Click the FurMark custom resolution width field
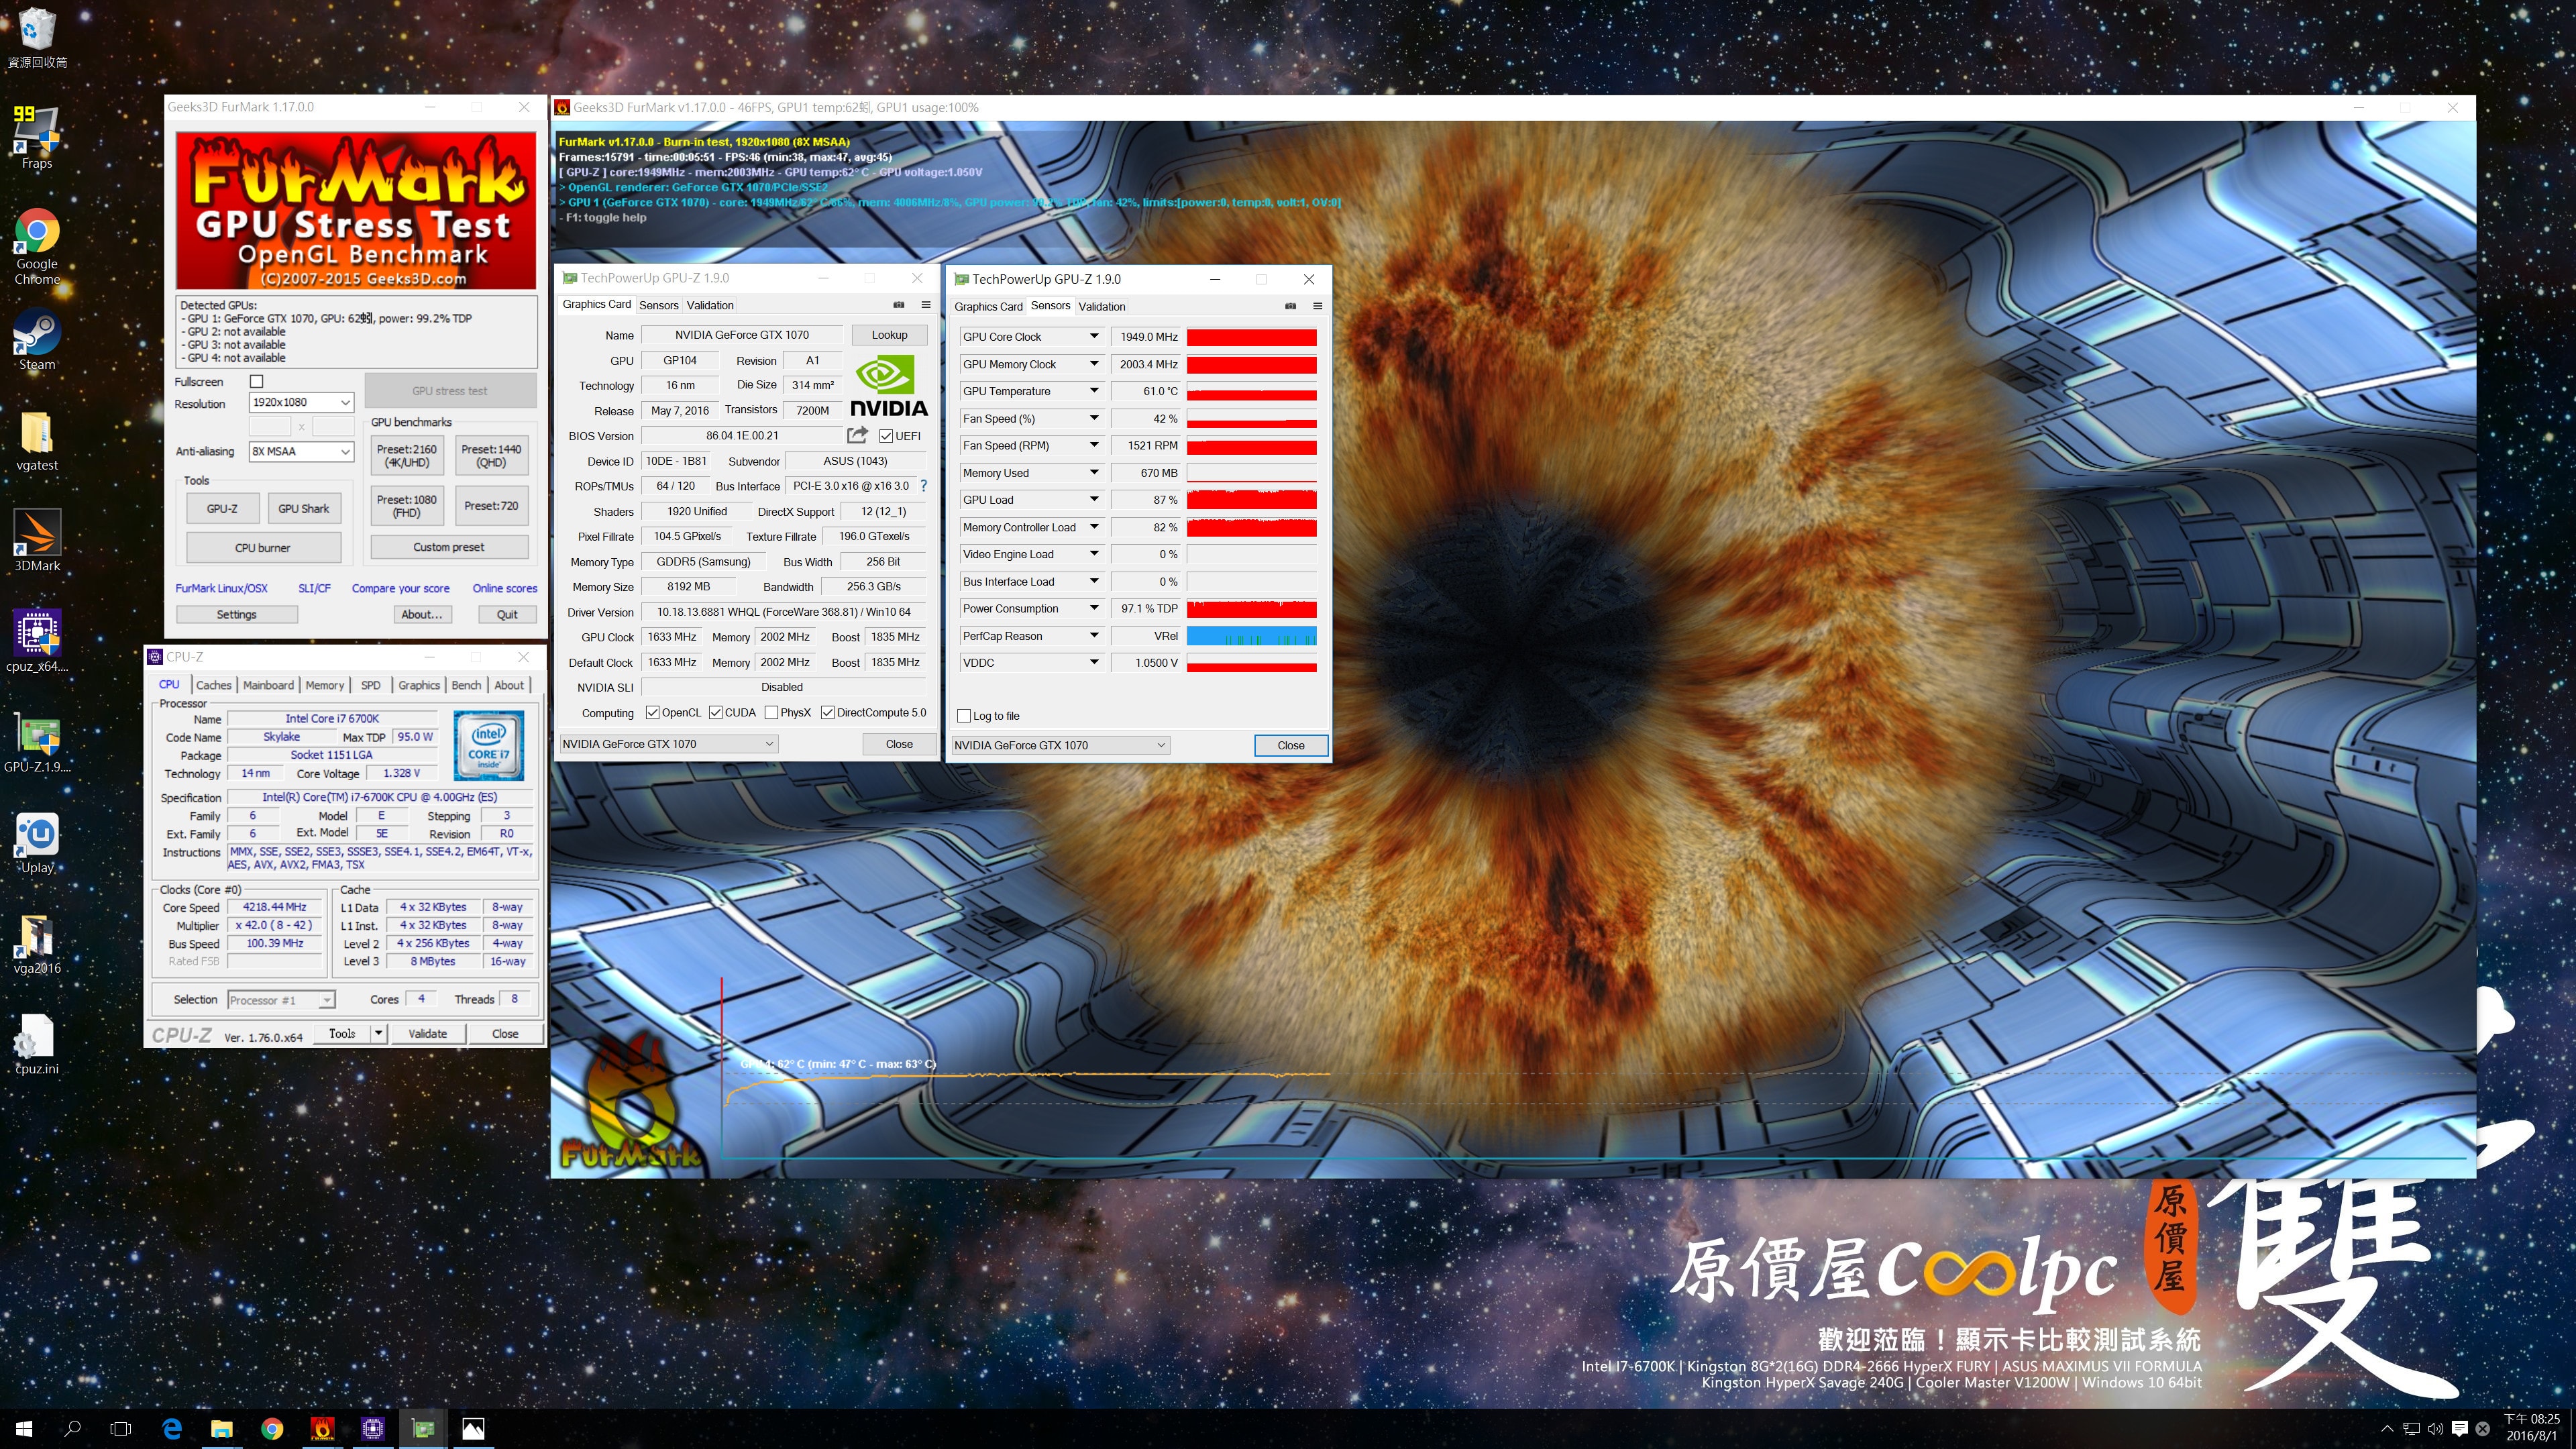The width and height of the screenshot is (2576, 1449). [x=269, y=427]
